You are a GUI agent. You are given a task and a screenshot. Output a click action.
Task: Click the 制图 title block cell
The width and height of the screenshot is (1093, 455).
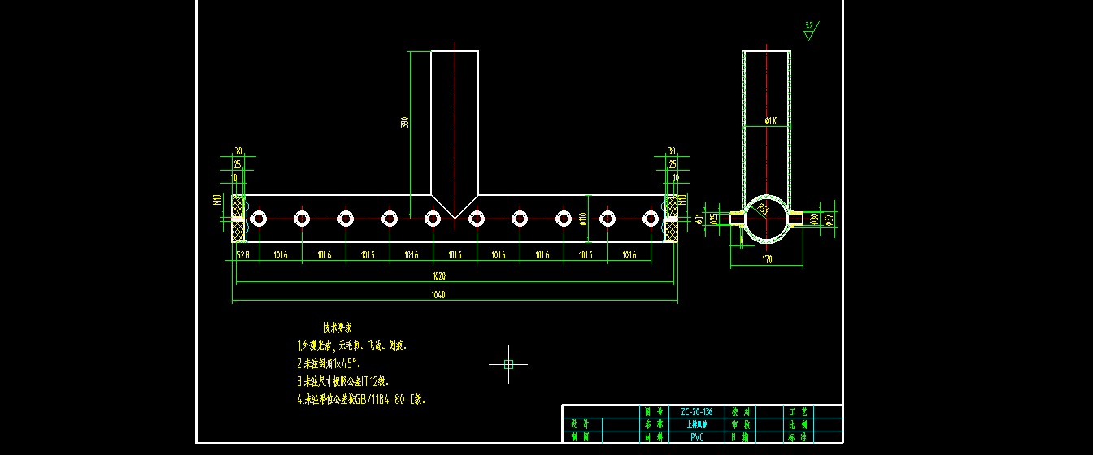[580, 436]
